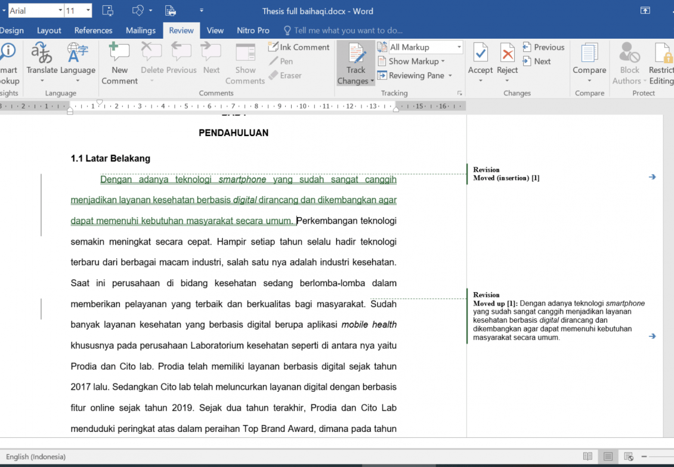Switch to the Mailings ribbon tab
The image size is (674, 467).
coord(140,30)
